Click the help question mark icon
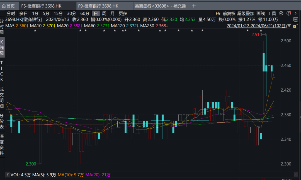The width and height of the screenshot is (301, 180). (x=288, y=13)
